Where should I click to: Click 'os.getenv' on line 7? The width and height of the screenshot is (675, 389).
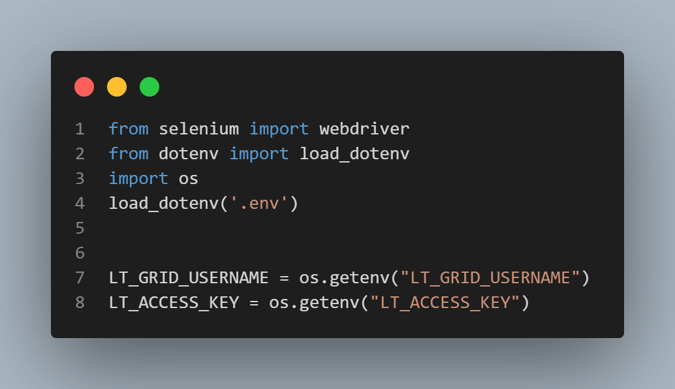coord(344,278)
